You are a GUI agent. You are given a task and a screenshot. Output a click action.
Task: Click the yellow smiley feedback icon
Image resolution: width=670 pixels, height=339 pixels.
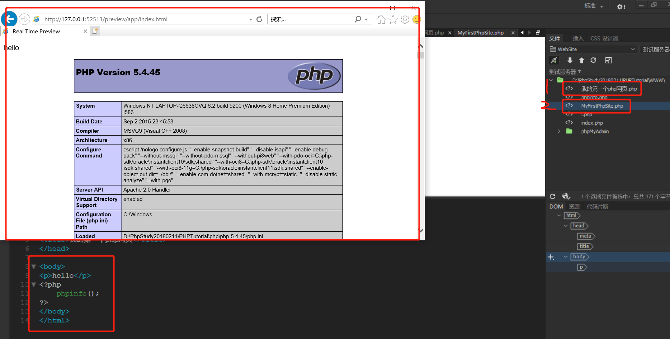pos(416,19)
